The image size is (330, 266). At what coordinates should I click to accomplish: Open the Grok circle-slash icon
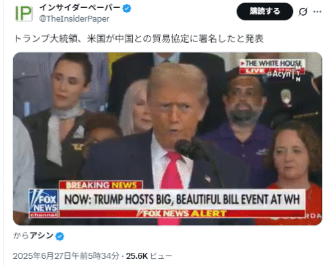point(303,12)
